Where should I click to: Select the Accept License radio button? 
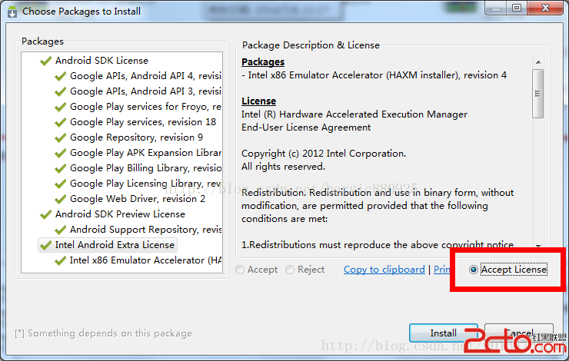click(x=474, y=270)
